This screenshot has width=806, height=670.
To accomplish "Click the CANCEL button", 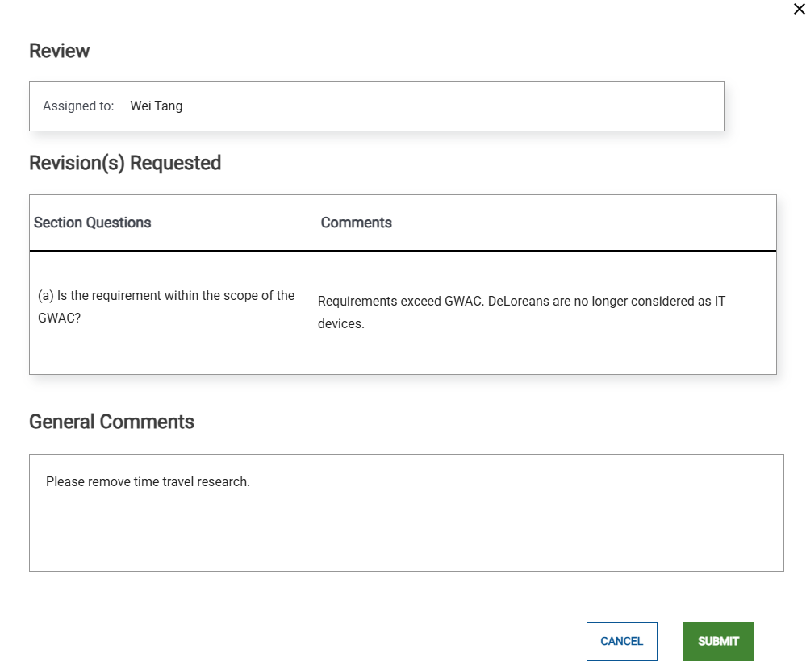I will pyautogui.click(x=621, y=641).
